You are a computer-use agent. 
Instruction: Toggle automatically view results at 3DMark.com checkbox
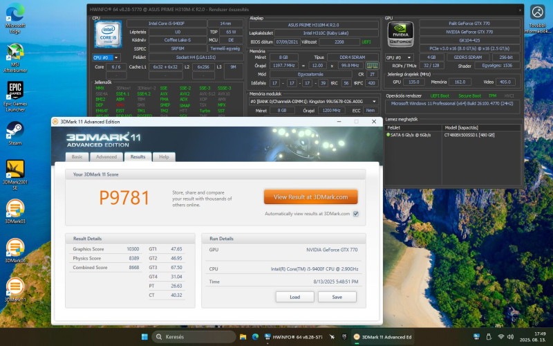(x=356, y=214)
